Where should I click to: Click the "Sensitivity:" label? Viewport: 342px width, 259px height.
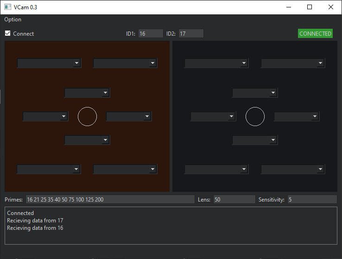click(272, 200)
